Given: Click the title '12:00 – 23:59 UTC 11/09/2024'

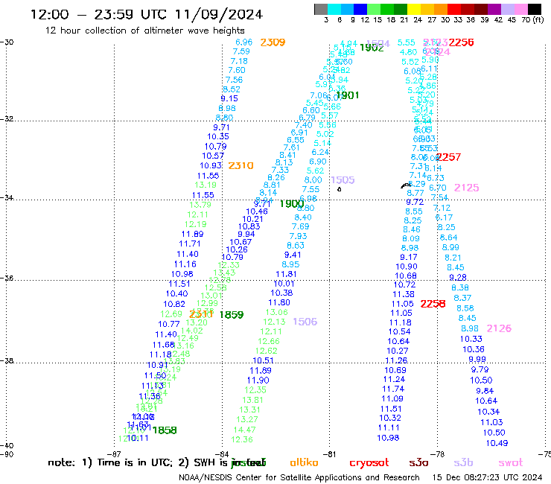Looking at the screenshot, I should (x=147, y=14).
